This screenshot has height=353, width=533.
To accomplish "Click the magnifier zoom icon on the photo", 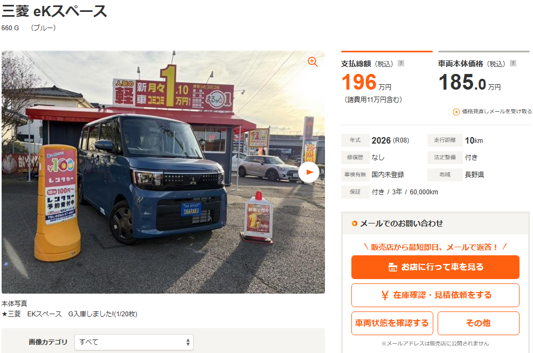I will [313, 62].
